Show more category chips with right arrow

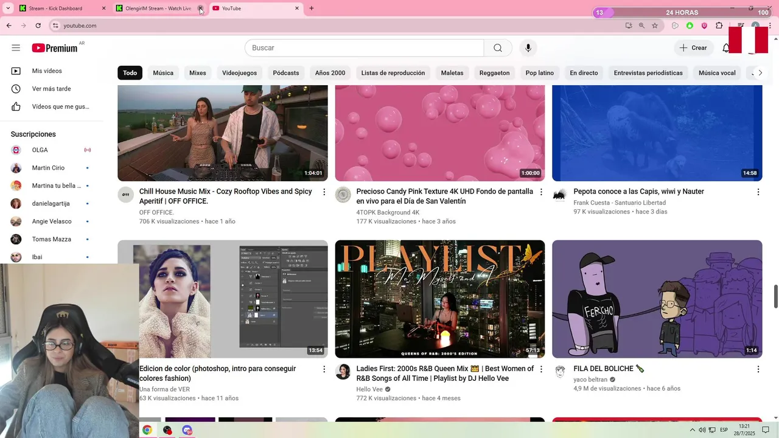pyautogui.click(x=760, y=73)
